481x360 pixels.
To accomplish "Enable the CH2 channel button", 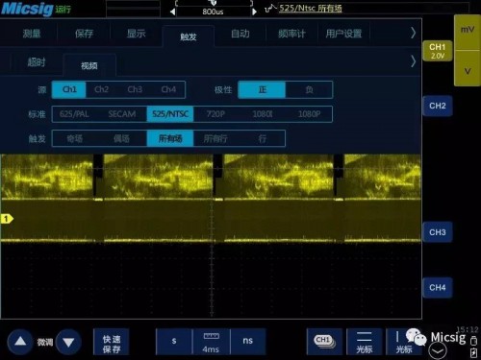I will point(438,106).
